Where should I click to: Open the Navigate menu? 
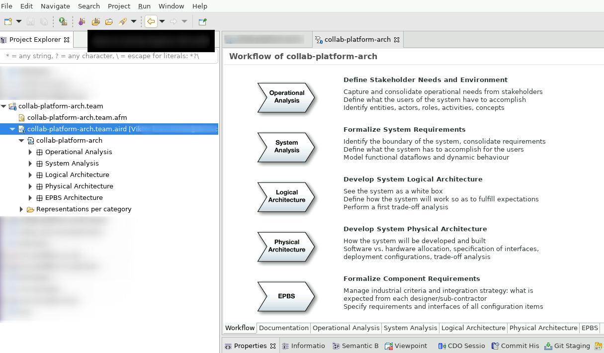[x=55, y=6]
